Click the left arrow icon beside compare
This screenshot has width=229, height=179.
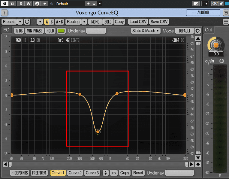coord(45,4)
